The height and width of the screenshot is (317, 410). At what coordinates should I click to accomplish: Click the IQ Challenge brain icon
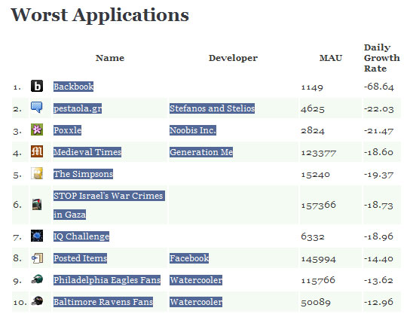click(x=37, y=236)
